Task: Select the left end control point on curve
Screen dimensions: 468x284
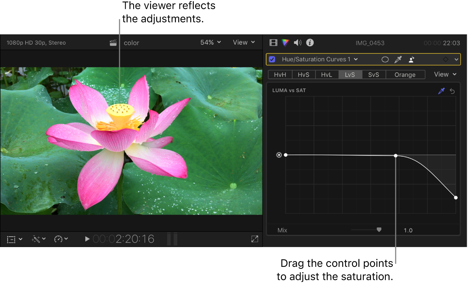Action: pos(286,155)
